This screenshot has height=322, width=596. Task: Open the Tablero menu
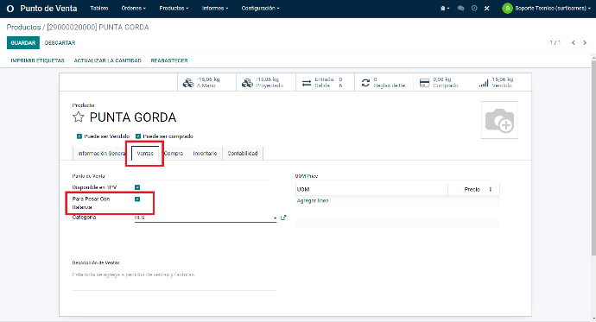coord(99,9)
